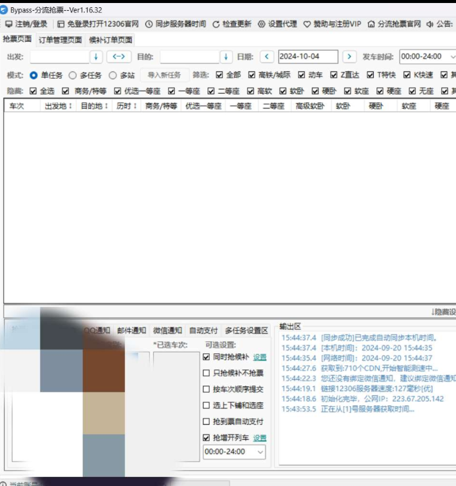
Task: Click 注销/登录 toolbar icon
Action: click(x=8, y=24)
